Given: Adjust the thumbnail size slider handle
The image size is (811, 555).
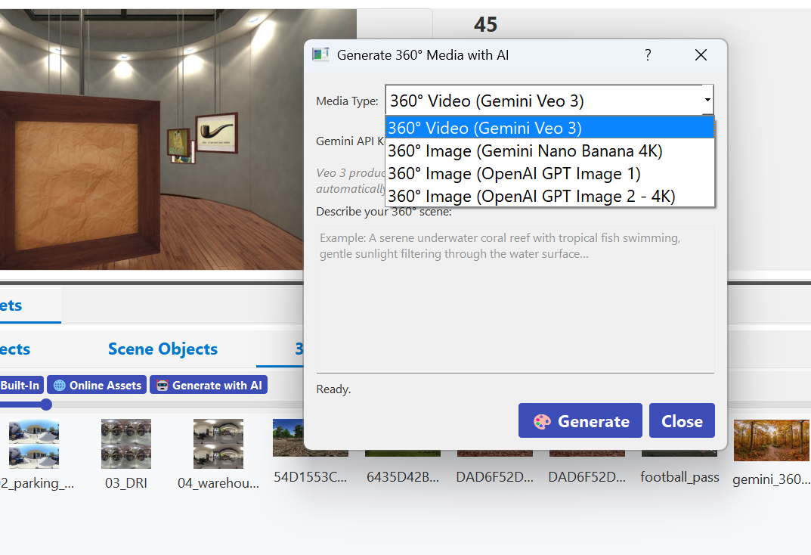Looking at the screenshot, I should (46, 405).
